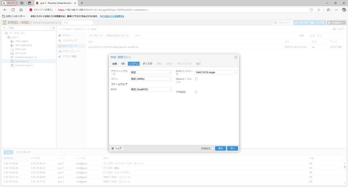
Task: Click the ヘルプ button in storage header
Action: point(338,29)
